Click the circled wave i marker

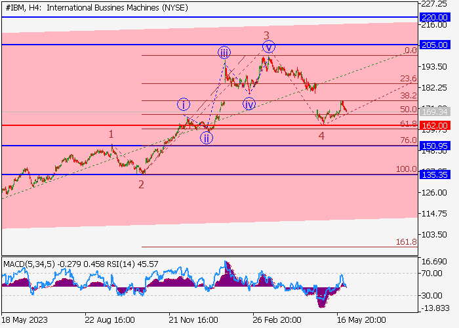coord(184,104)
